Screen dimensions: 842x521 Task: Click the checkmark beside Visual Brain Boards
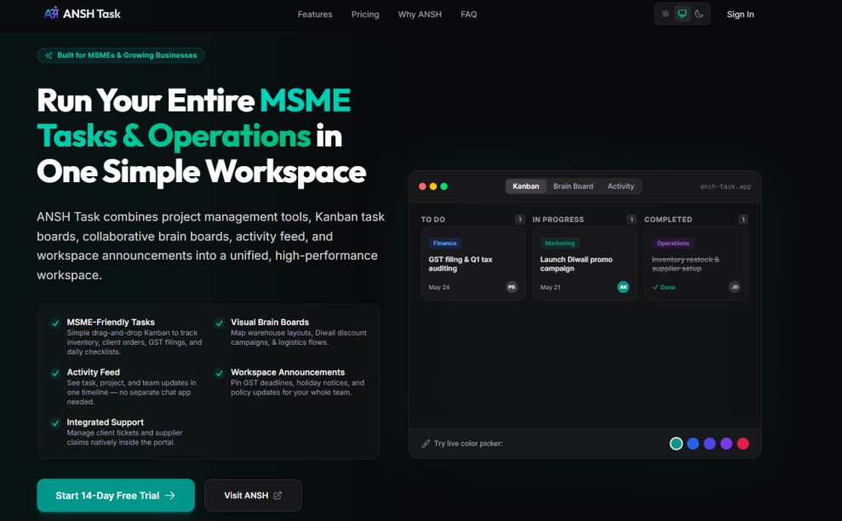click(219, 323)
